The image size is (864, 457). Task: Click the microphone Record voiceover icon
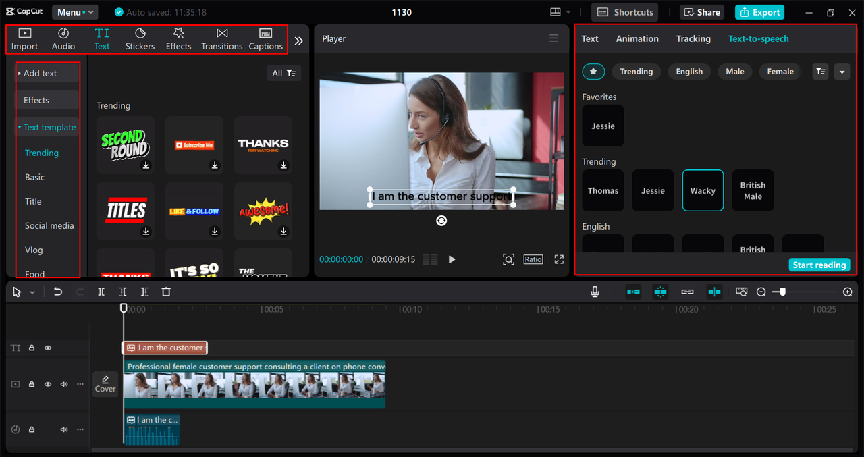pyautogui.click(x=595, y=292)
